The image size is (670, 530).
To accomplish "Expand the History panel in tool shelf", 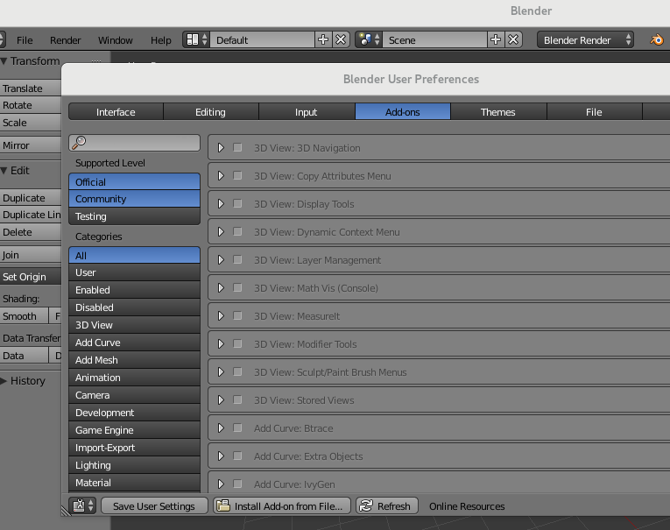I will tap(4, 381).
